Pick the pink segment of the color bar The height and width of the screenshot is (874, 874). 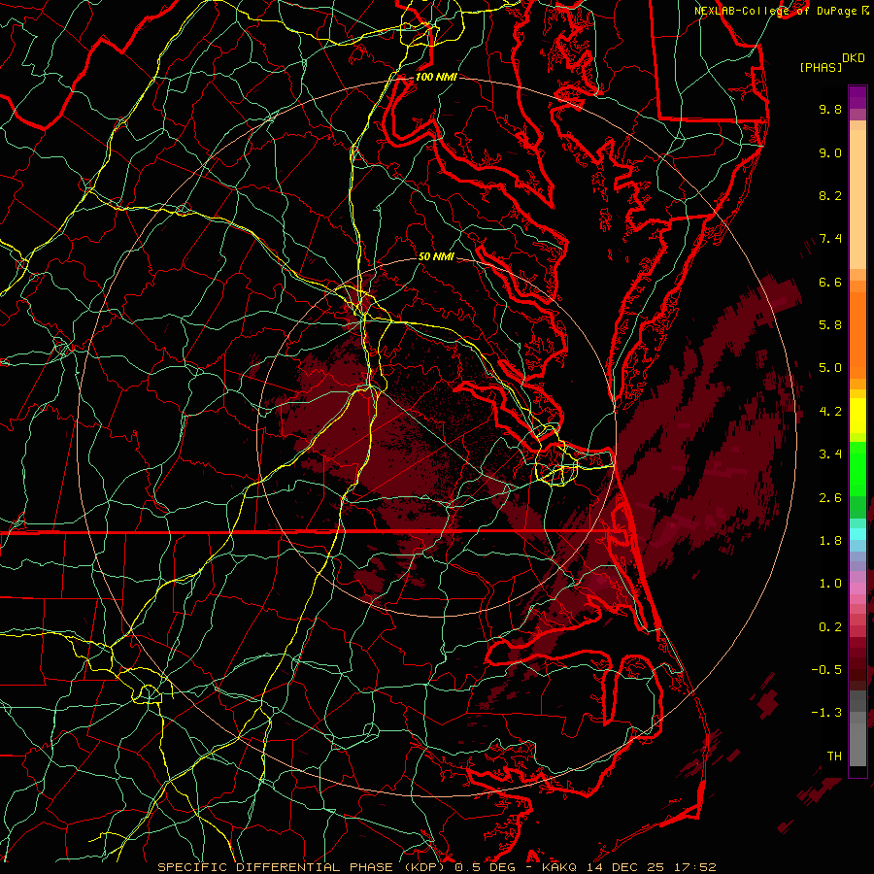click(857, 588)
